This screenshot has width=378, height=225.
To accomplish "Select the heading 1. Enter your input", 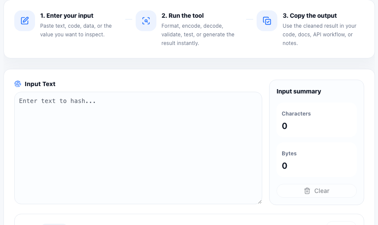I will pos(67,16).
